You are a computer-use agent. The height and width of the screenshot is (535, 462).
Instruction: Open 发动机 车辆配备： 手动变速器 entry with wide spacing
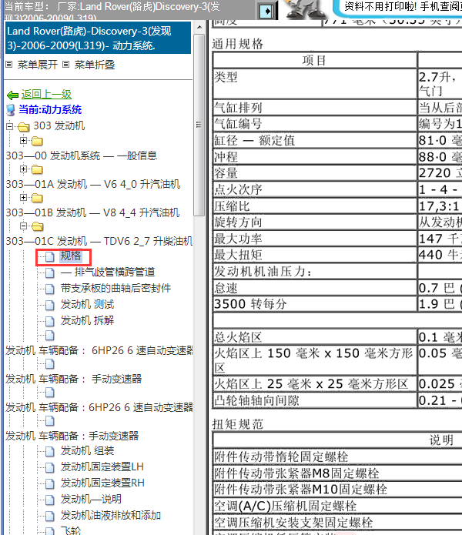(x=74, y=379)
